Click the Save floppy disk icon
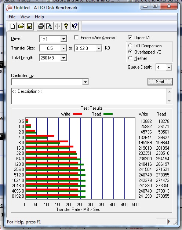 tap(29, 26)
